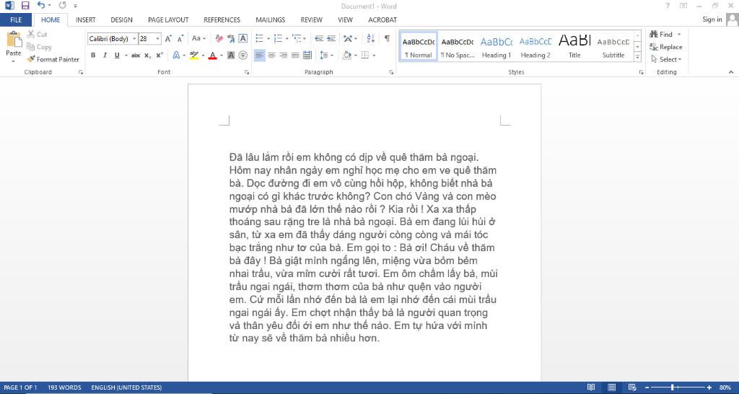Expand the Styles gallery More arrow
The width and height of the screenshot is (739, 394).
637,58
